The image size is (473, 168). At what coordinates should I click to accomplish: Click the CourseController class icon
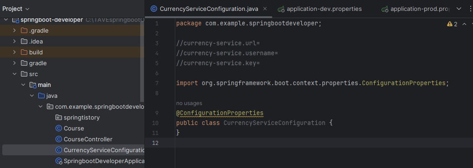click(x=59, y=139)
